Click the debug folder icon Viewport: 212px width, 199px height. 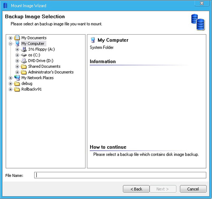click(x=17, y=84)
